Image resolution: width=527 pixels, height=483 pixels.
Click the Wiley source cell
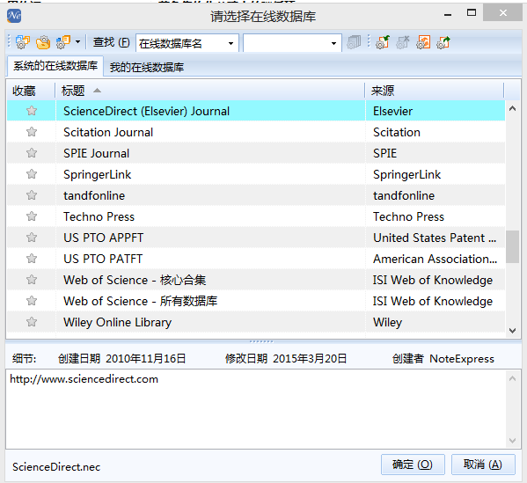(x=436, y=322)
